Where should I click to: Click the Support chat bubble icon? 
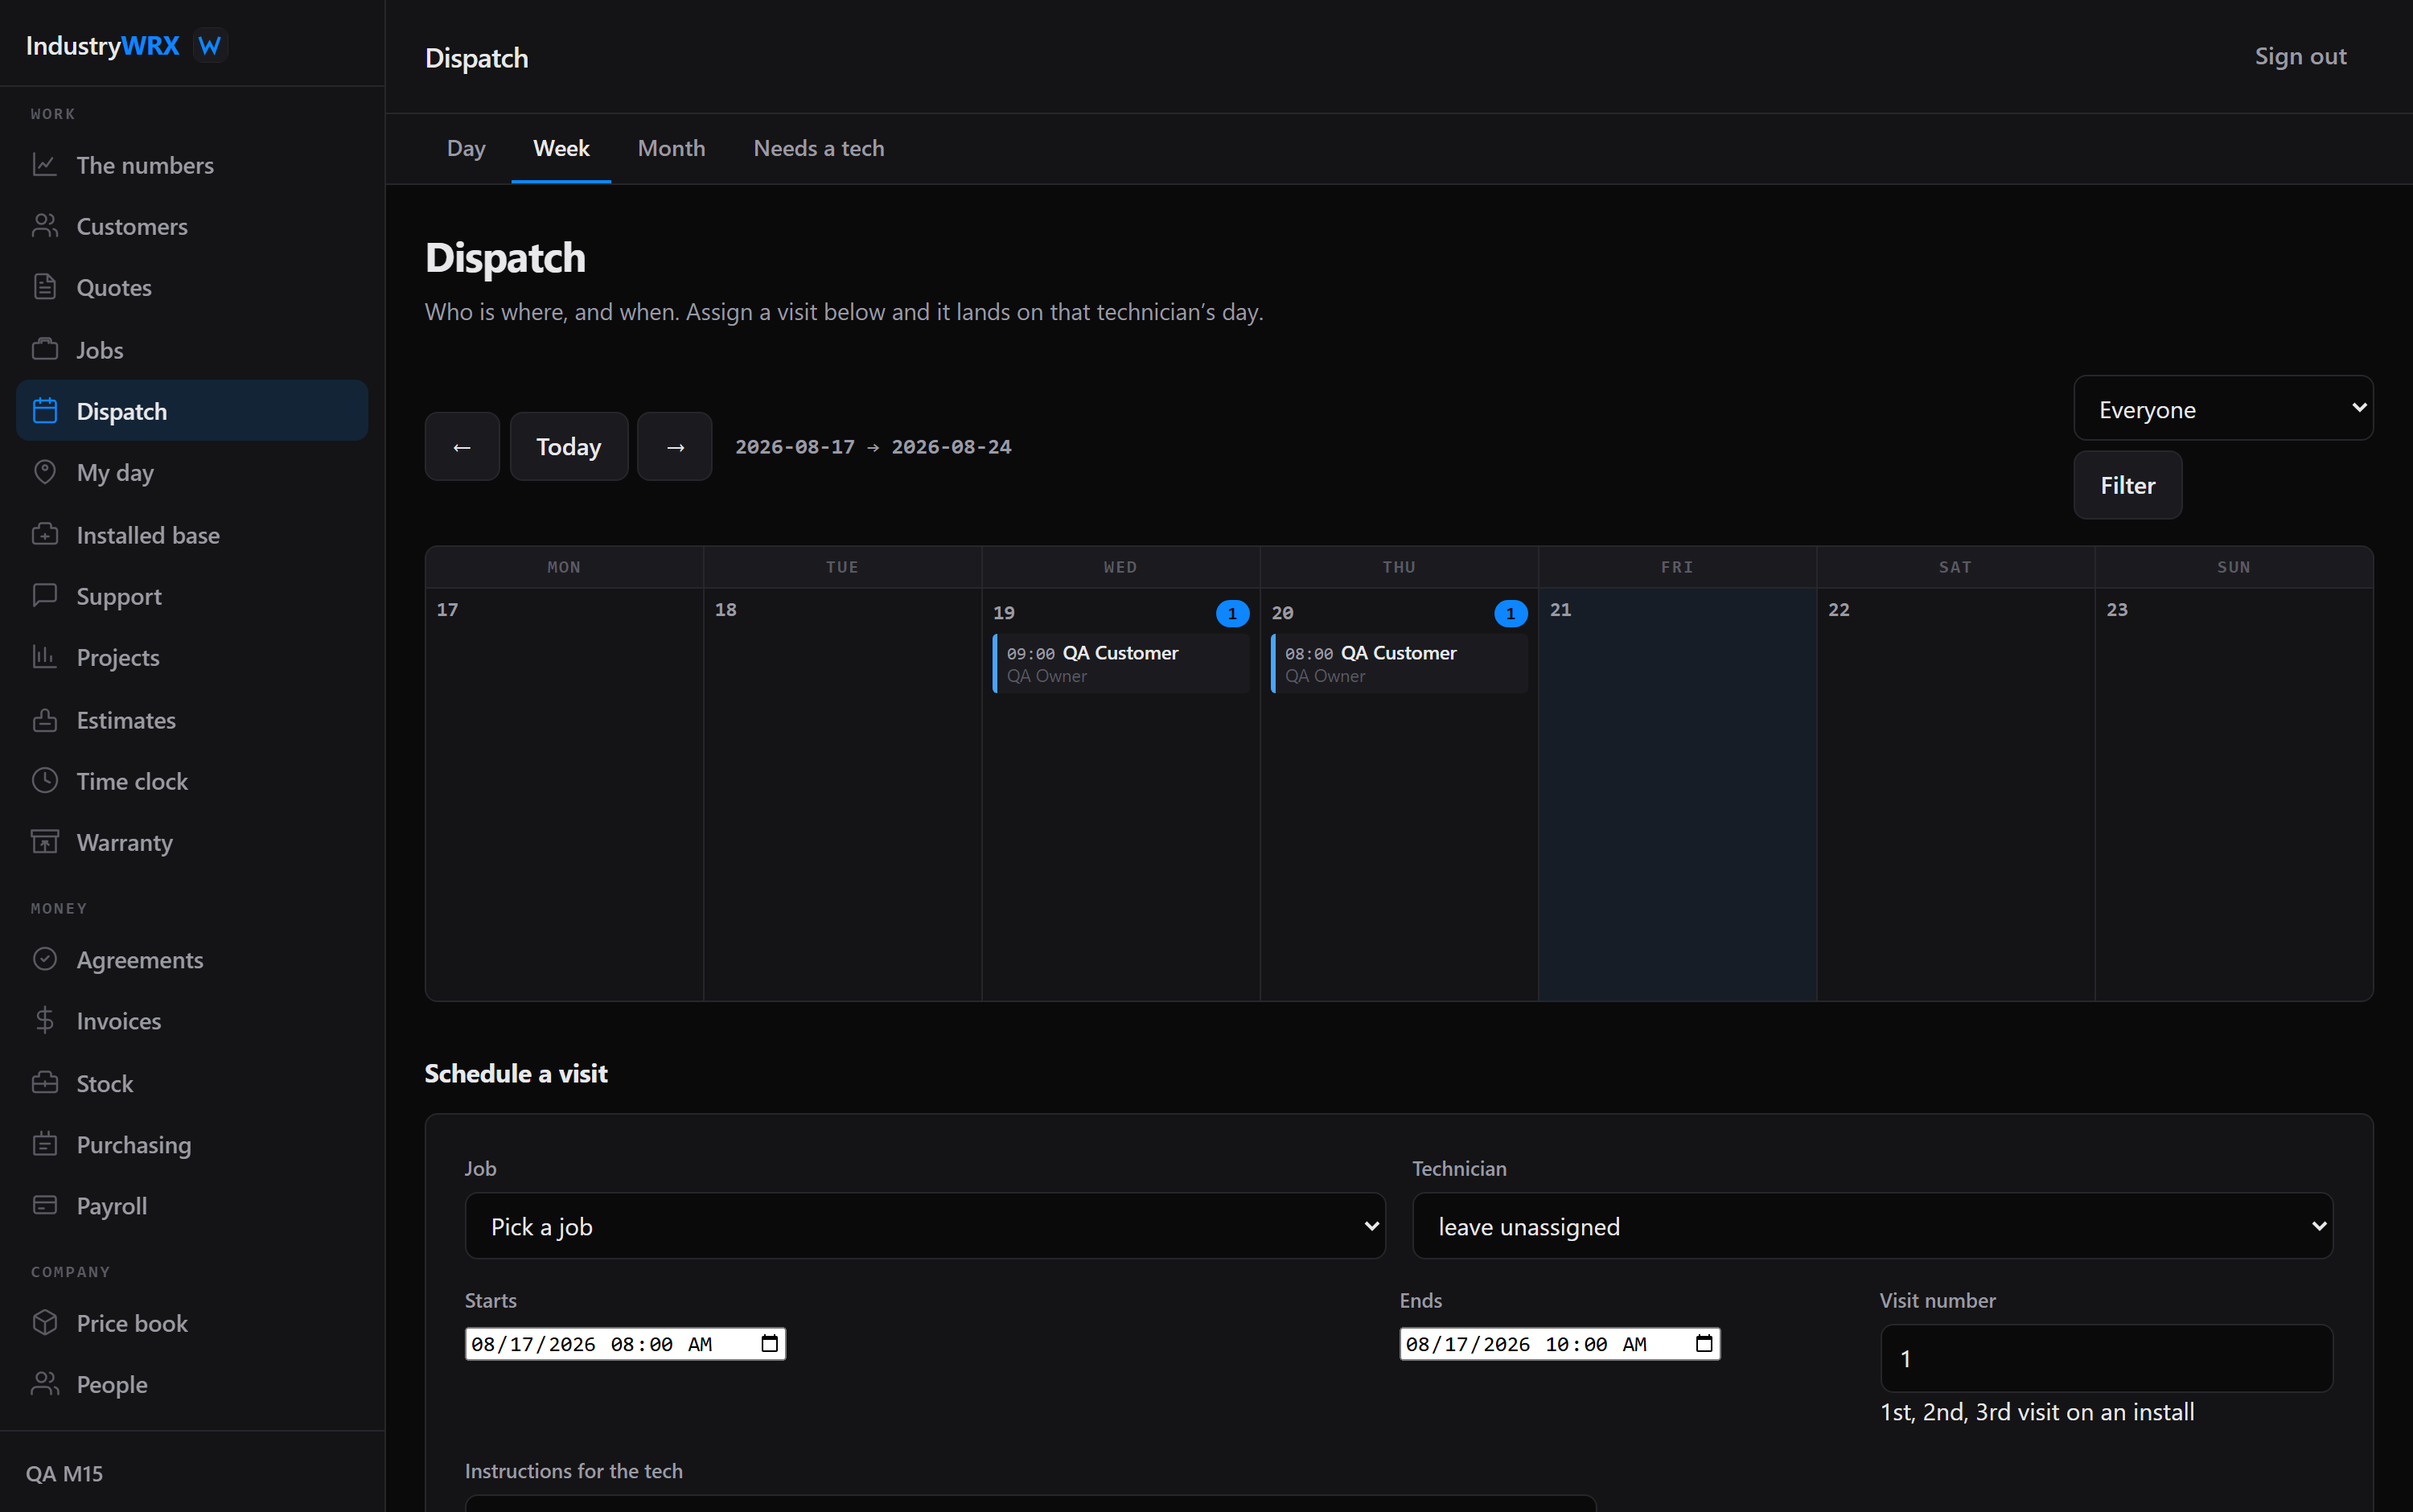pyautogui.click(x=45, y=596)
